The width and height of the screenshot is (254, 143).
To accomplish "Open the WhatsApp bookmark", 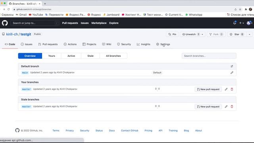I will pyautogui.click(x=194, y=15).
